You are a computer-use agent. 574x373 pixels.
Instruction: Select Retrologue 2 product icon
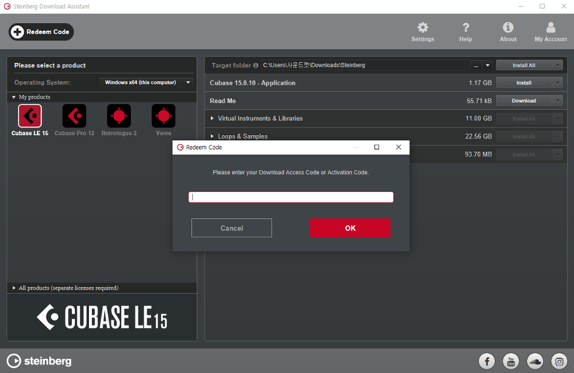coord(119,116)
